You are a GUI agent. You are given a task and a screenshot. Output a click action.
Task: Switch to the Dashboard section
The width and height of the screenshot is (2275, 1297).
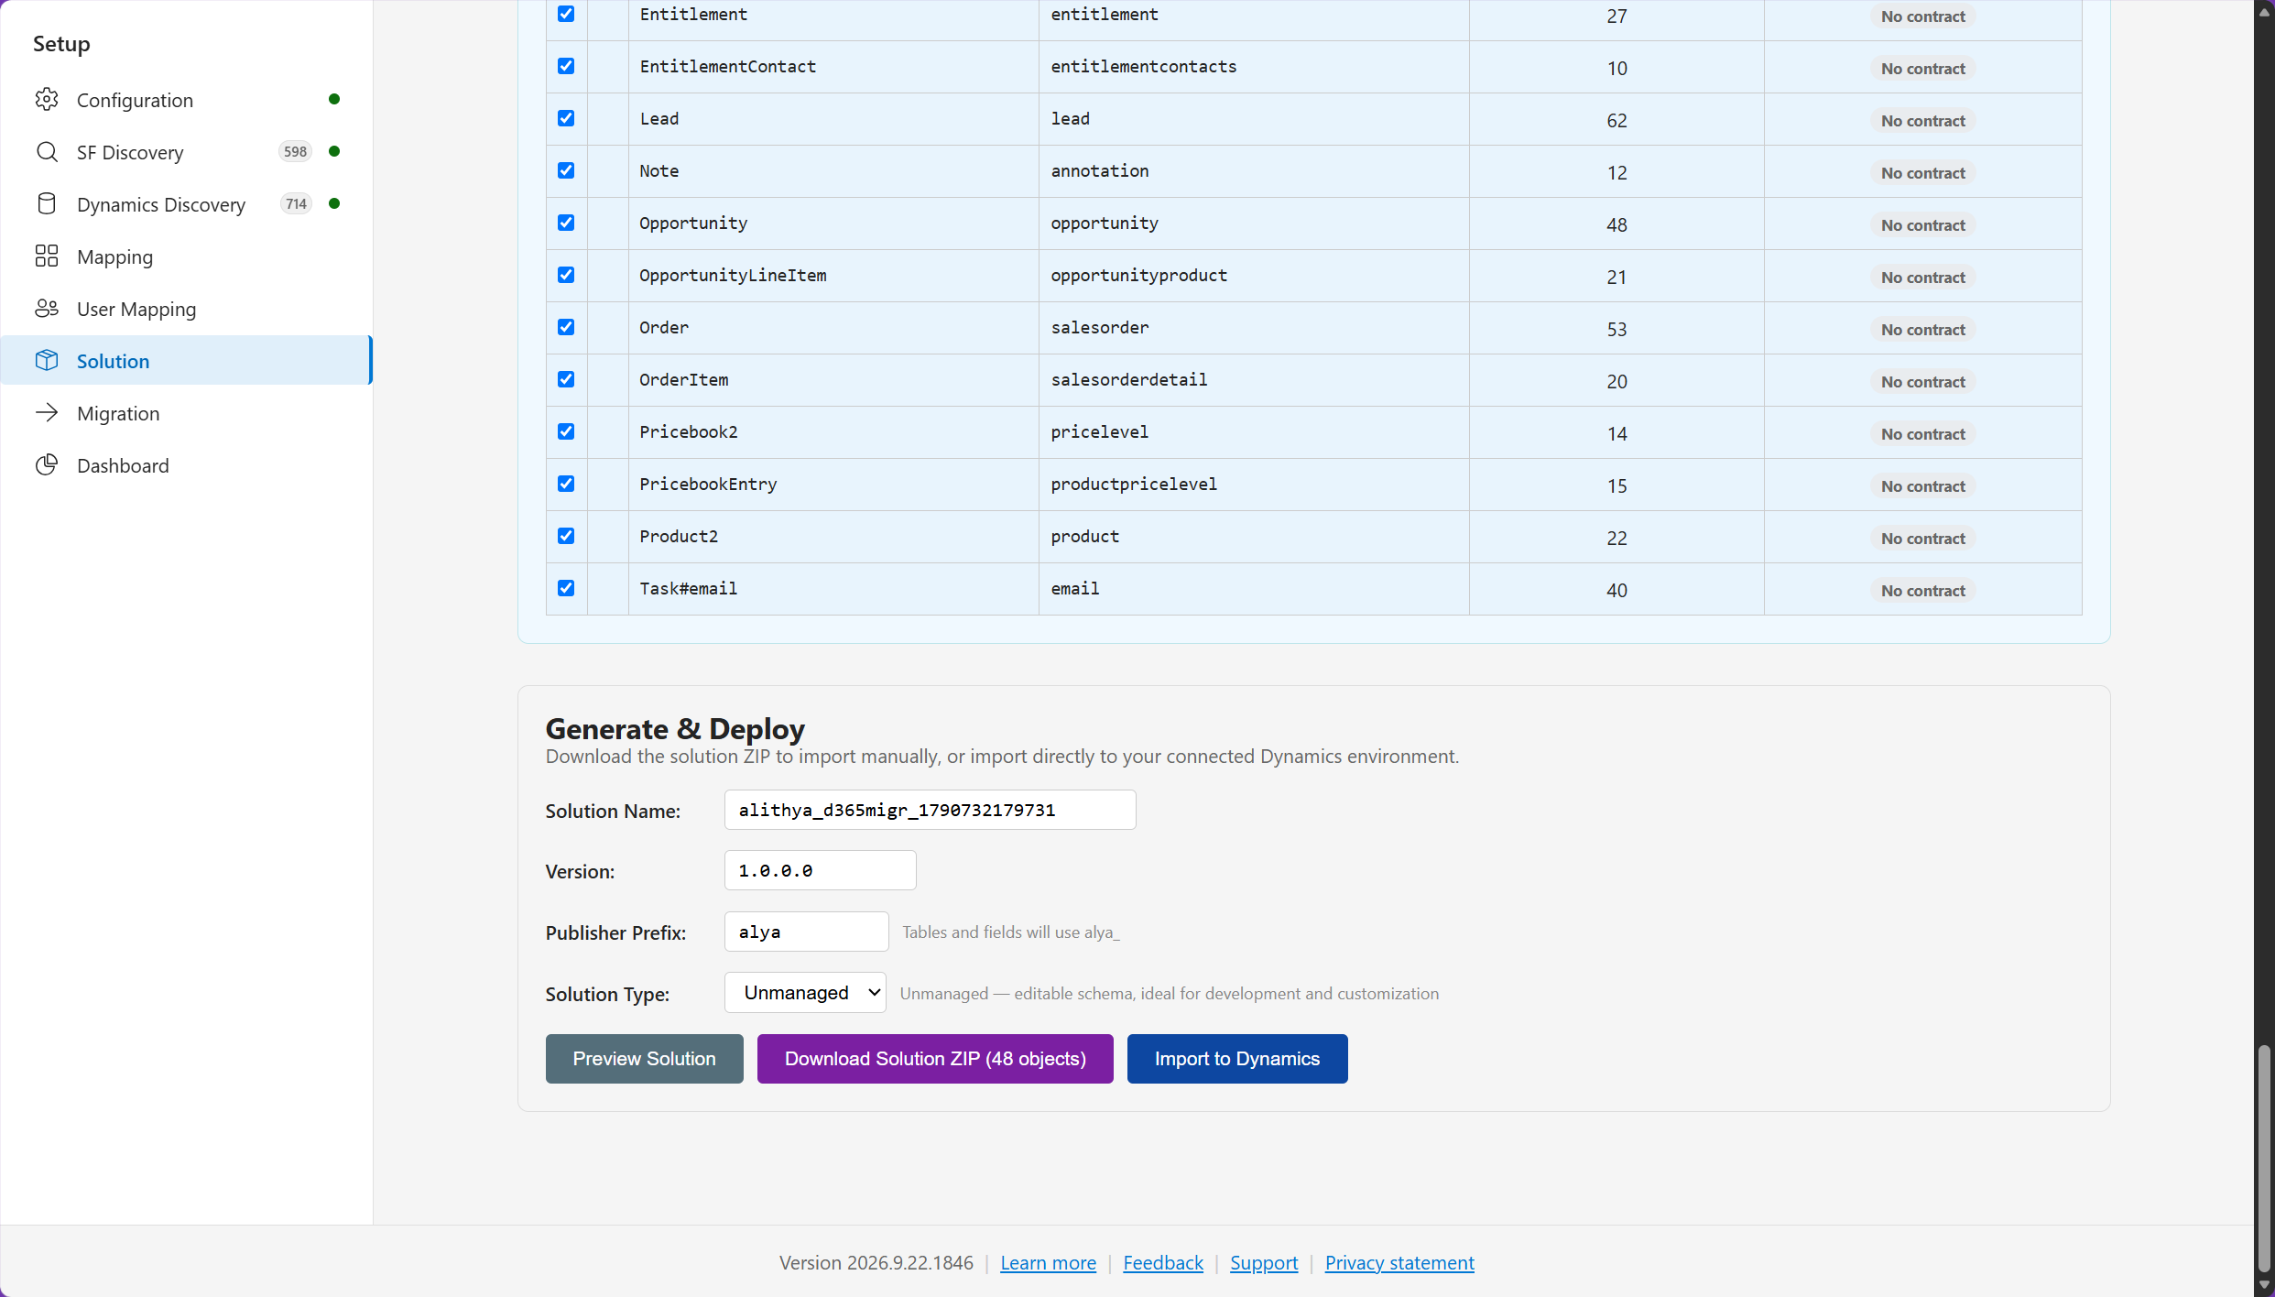187,465
